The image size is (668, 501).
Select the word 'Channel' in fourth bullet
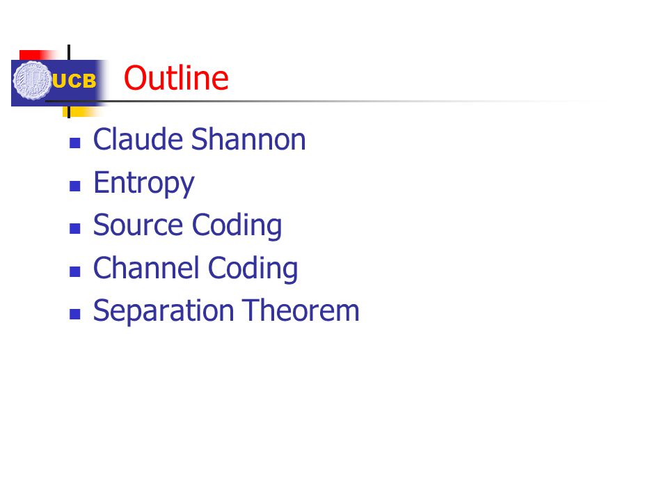146,268
